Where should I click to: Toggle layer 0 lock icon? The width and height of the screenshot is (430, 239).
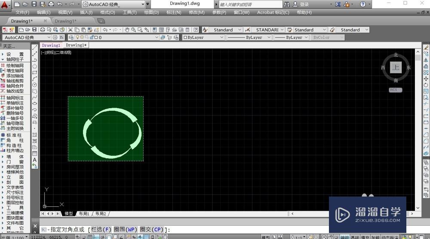92,37
